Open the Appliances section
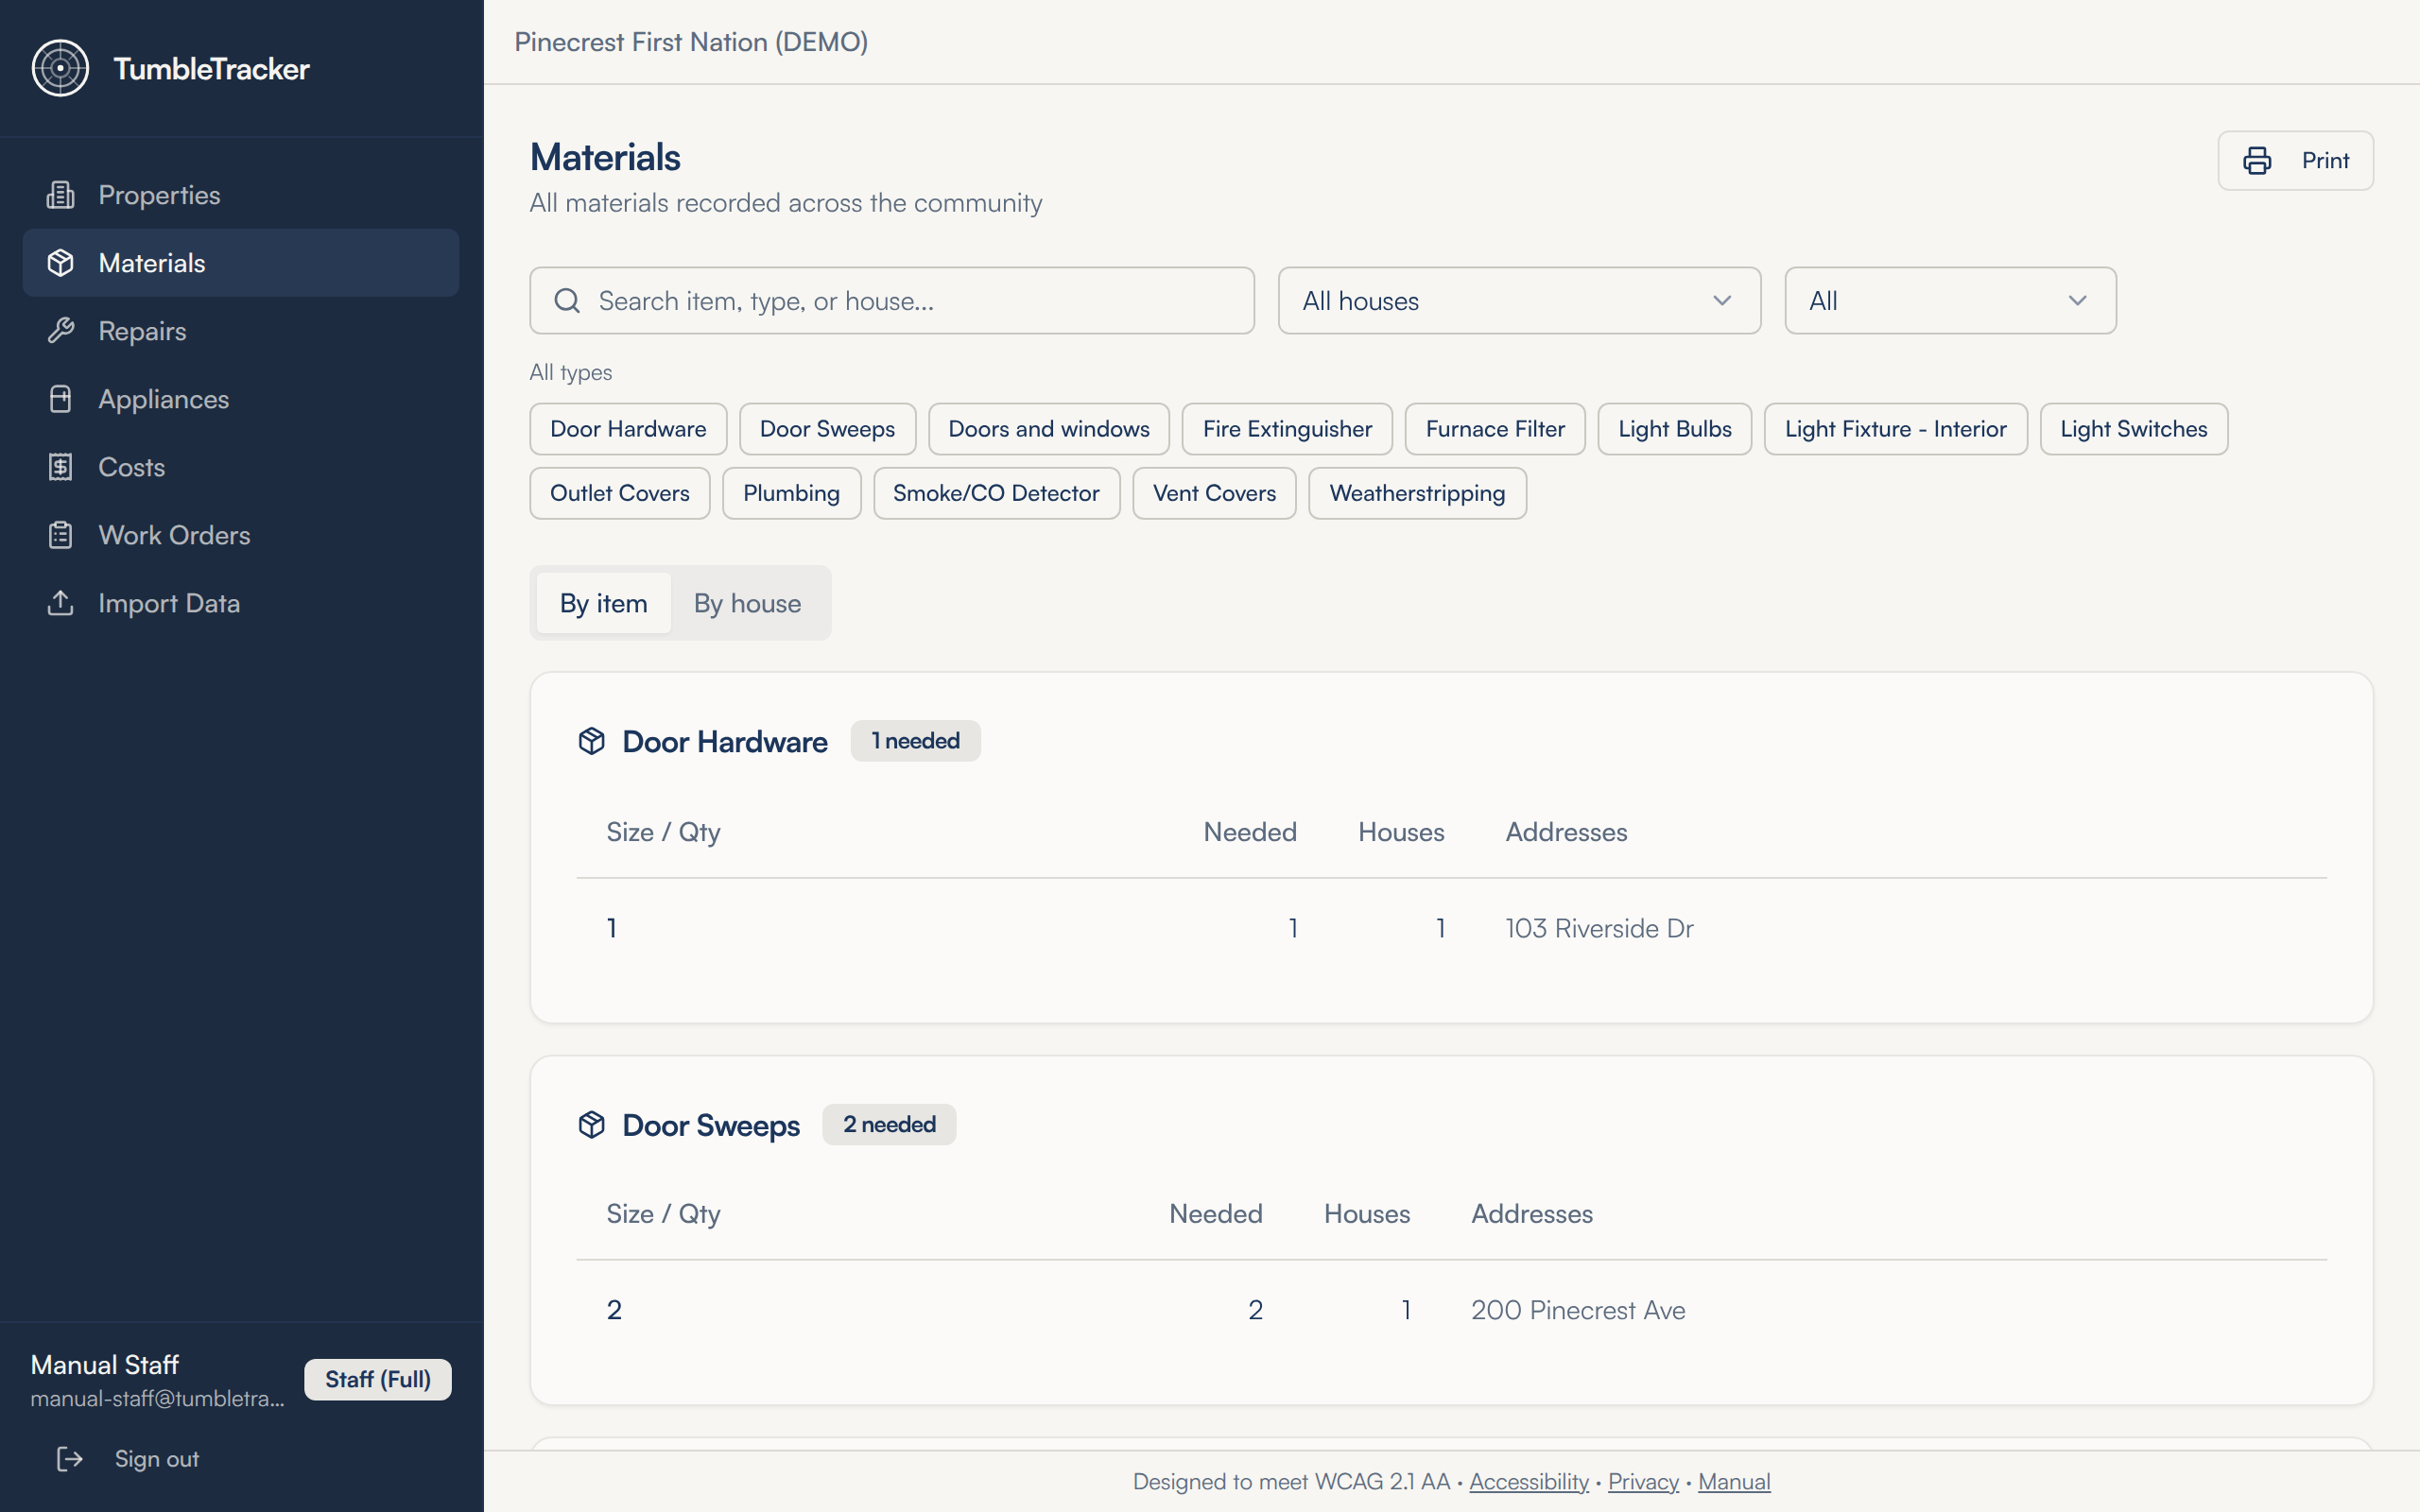The image size is (2420, 1512). point(241,399)
